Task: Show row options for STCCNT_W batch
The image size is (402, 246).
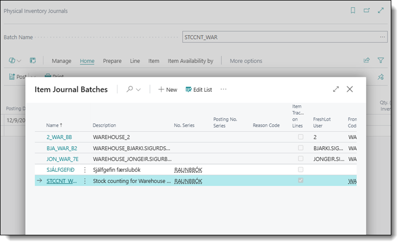Action: point(85,181)
